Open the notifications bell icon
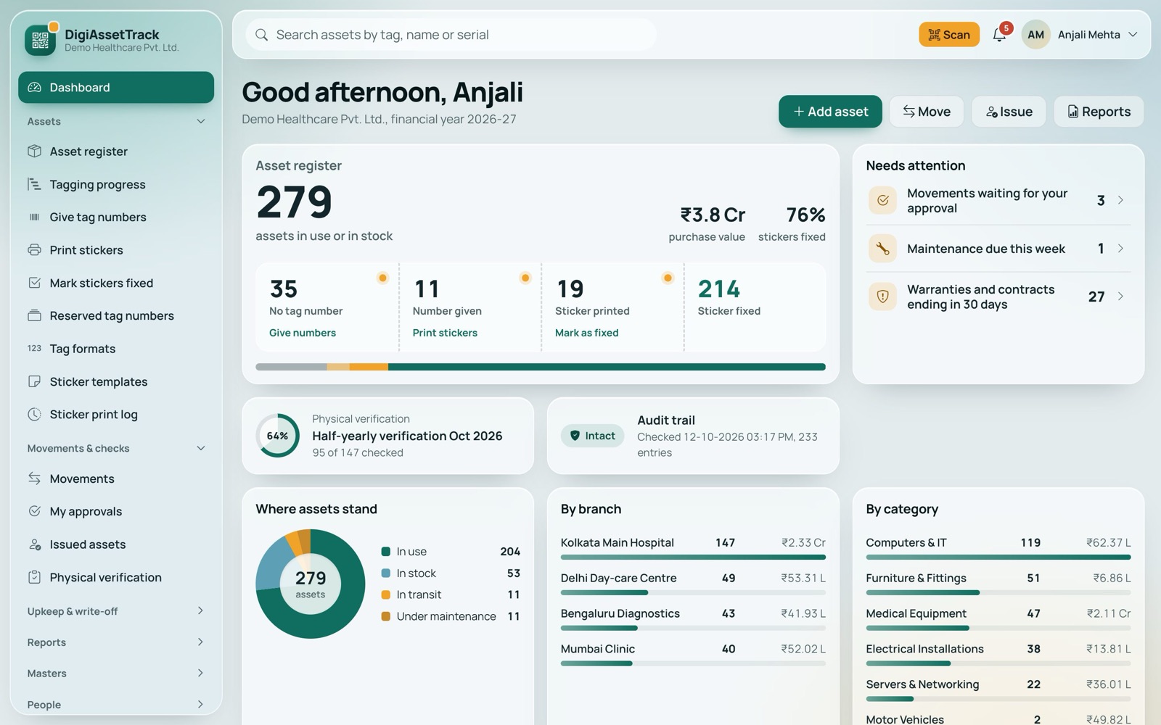The height and width of the screenshot is (725, 1161). tap(999, 35)
